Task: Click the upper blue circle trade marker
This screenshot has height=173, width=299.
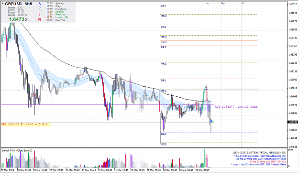Action: [x=206, y=89]
